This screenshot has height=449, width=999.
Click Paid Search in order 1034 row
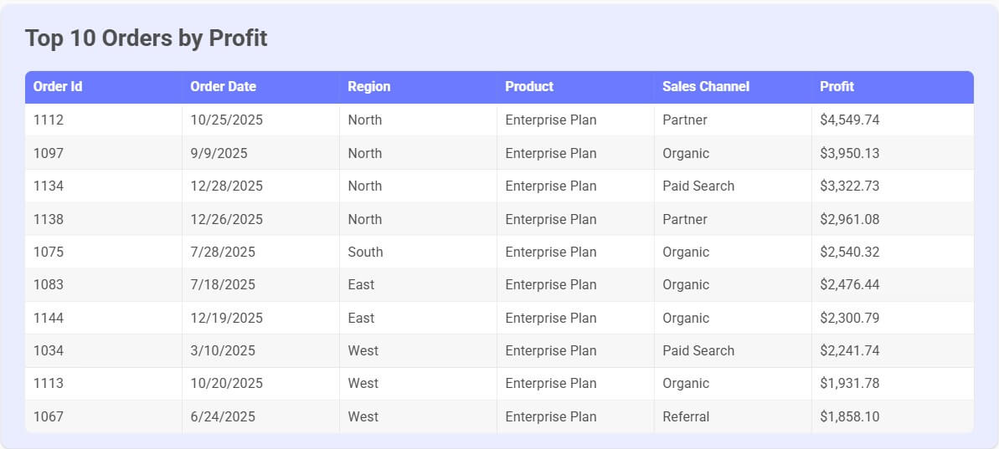(x=698, y=350)
